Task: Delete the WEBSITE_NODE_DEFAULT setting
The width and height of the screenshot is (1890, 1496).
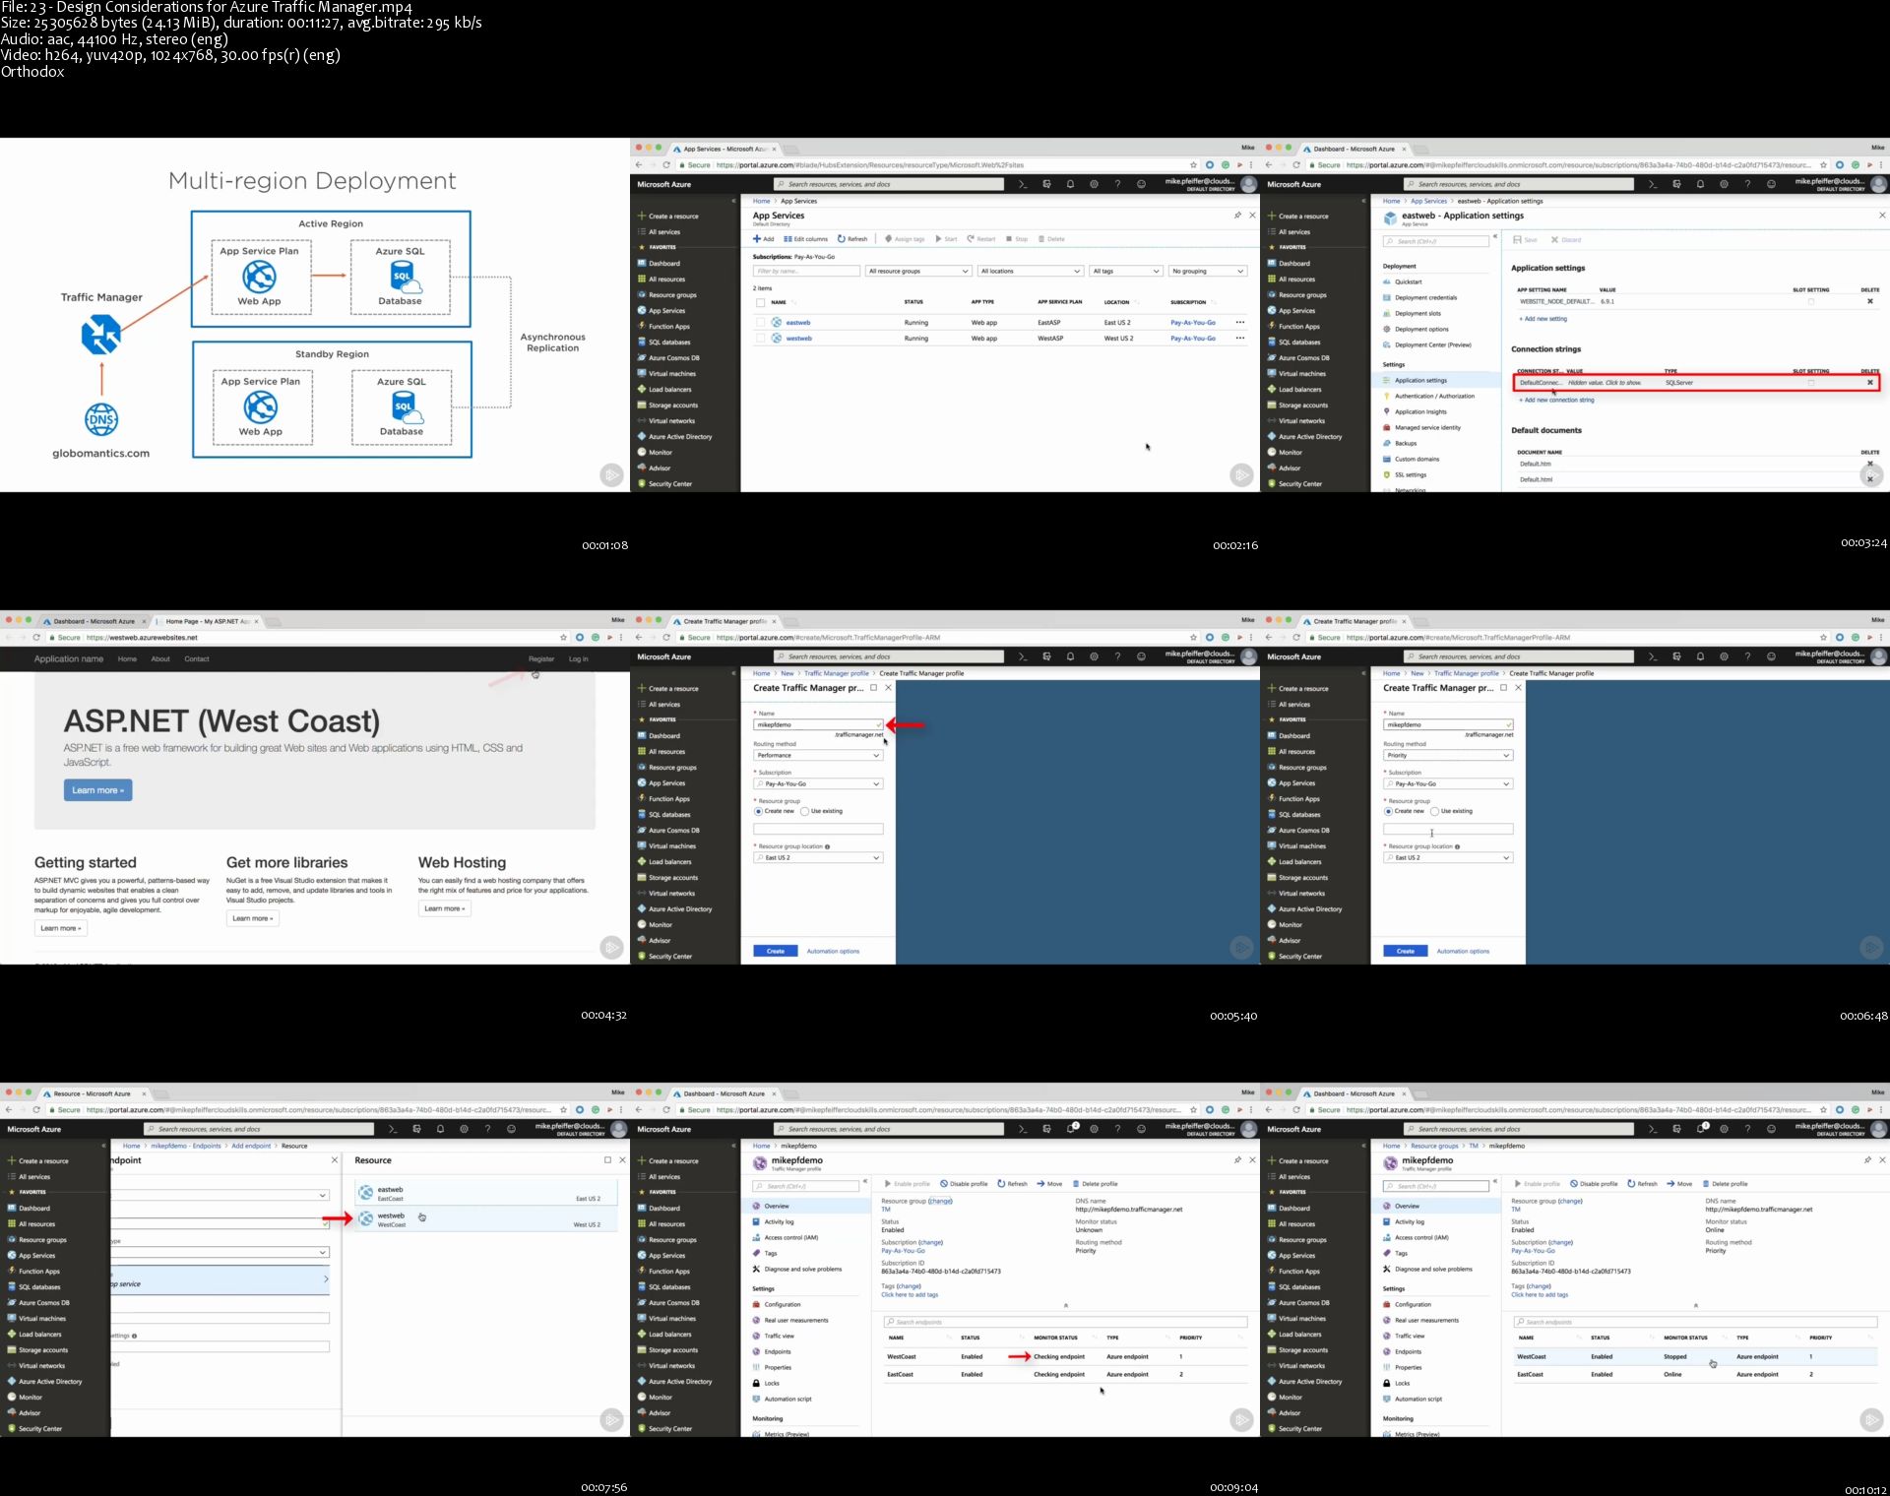Action: point(1870,301)
